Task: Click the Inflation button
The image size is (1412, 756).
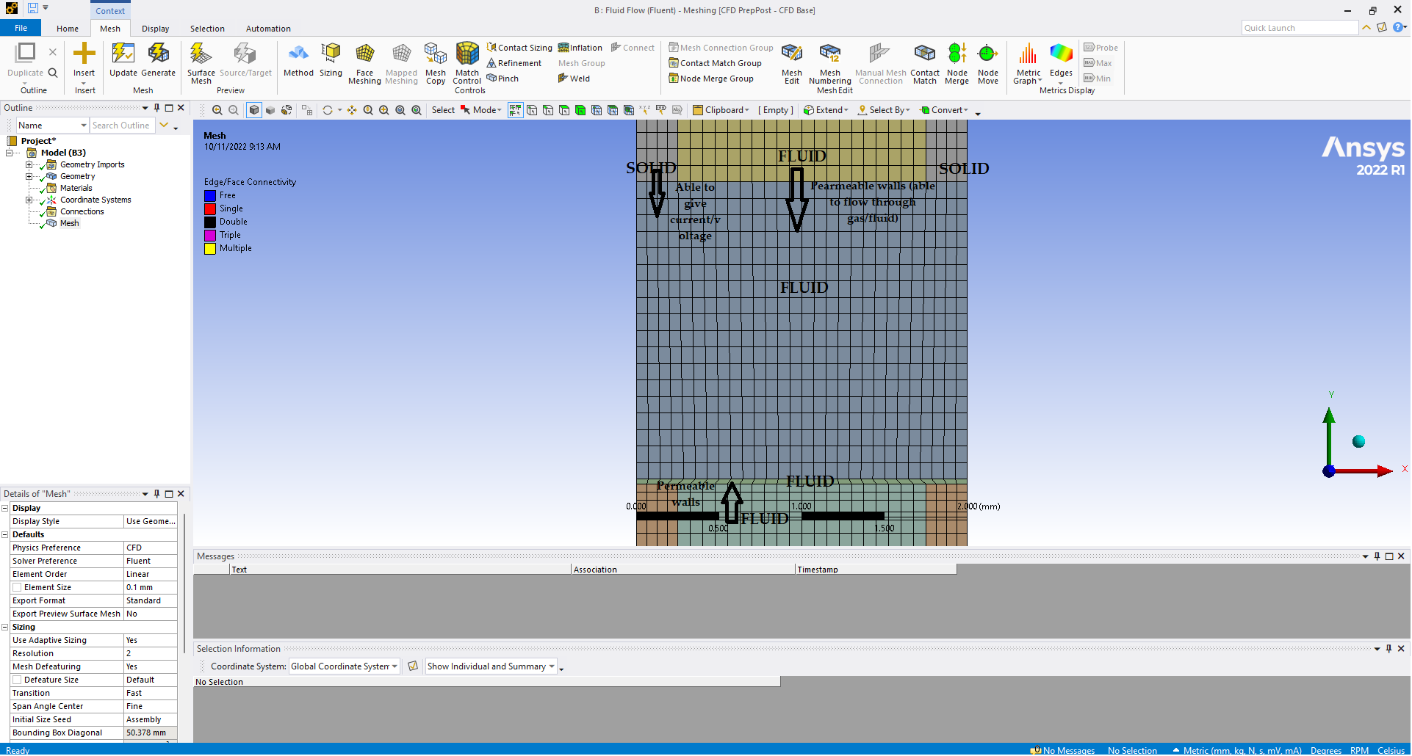Action: pos(580,48)
